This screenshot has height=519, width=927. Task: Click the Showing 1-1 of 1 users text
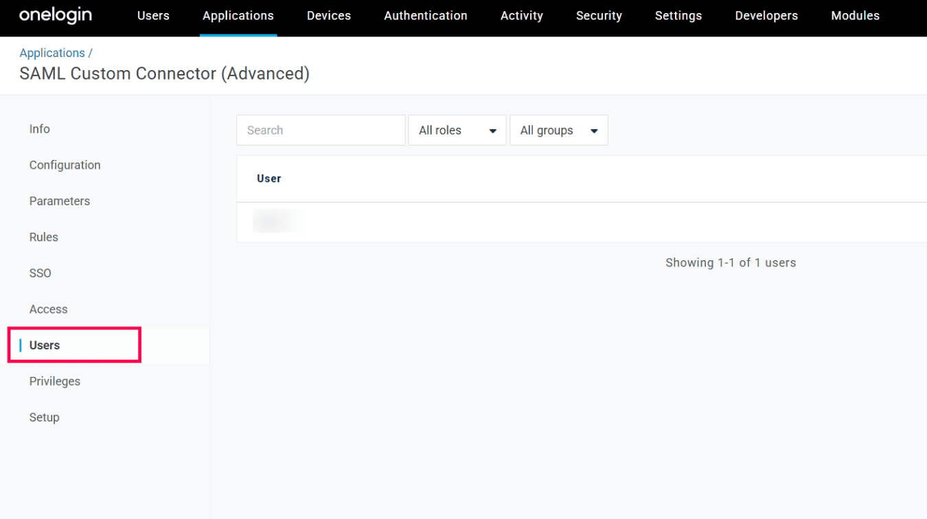coord(731,262)
